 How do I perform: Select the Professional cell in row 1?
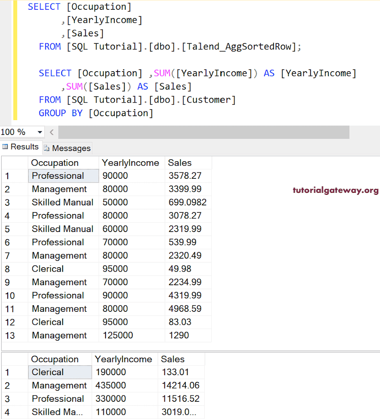(63, 176)
